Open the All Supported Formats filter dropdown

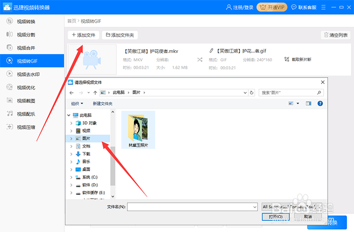[292, 207]
